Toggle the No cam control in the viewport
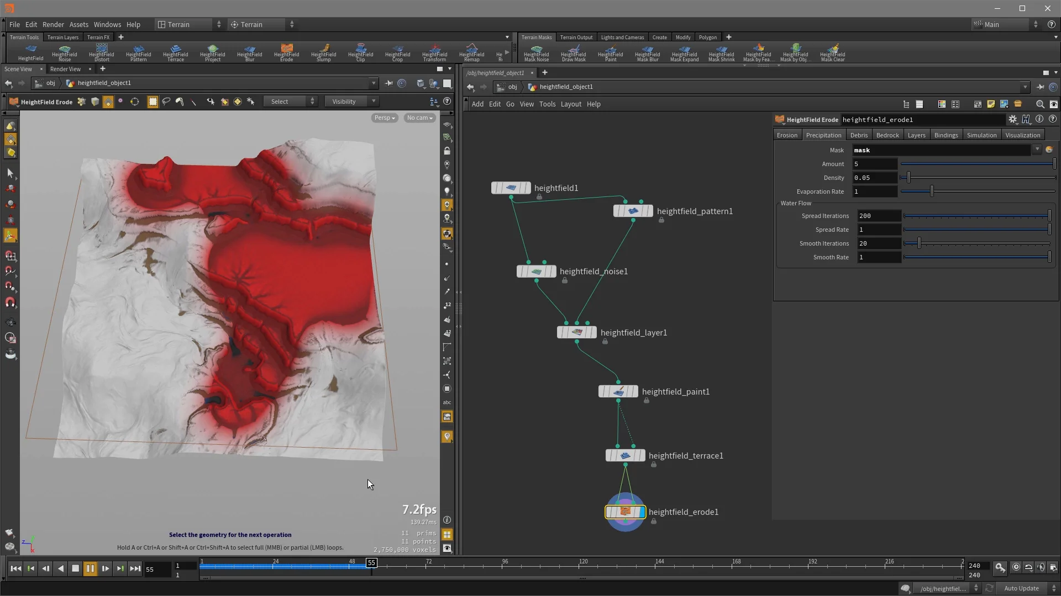1061x596 pixels. pos(419,118)
